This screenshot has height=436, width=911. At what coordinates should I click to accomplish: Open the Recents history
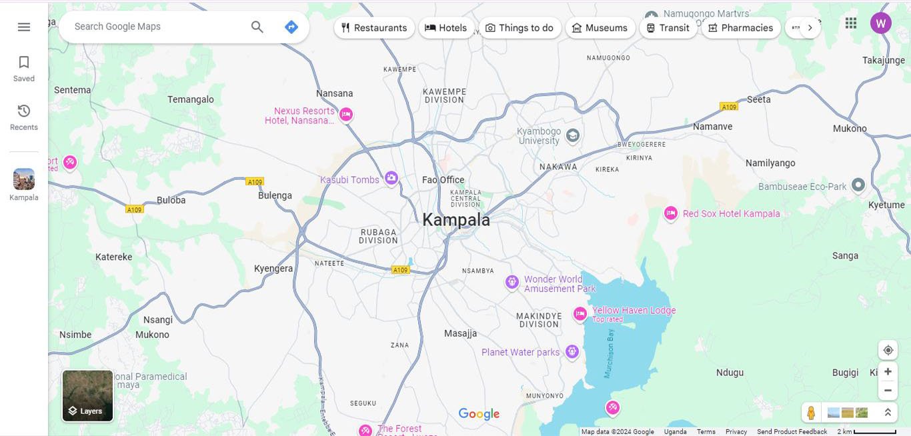[x=24, y=117]
